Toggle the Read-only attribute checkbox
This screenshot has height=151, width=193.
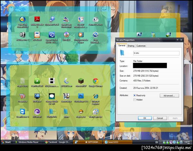click(134, 95)
